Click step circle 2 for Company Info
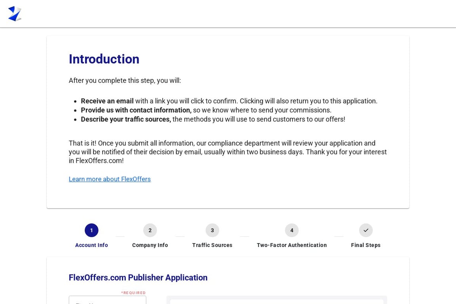 point(150,230)
